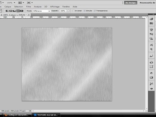Expand the Screen Mode dropdown arrow
Image resolution: width=156 pixels, height=117 pixels.
(32, 3)
